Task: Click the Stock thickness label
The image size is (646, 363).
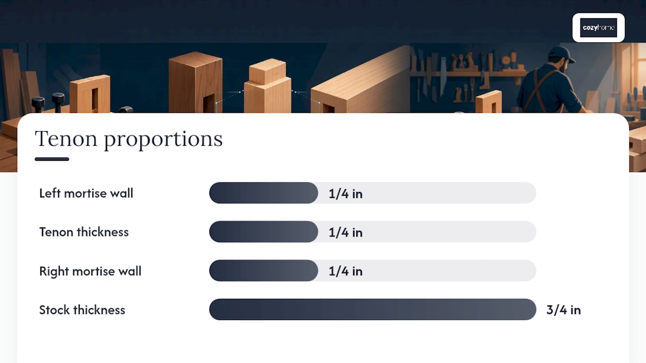Action: 82,310
